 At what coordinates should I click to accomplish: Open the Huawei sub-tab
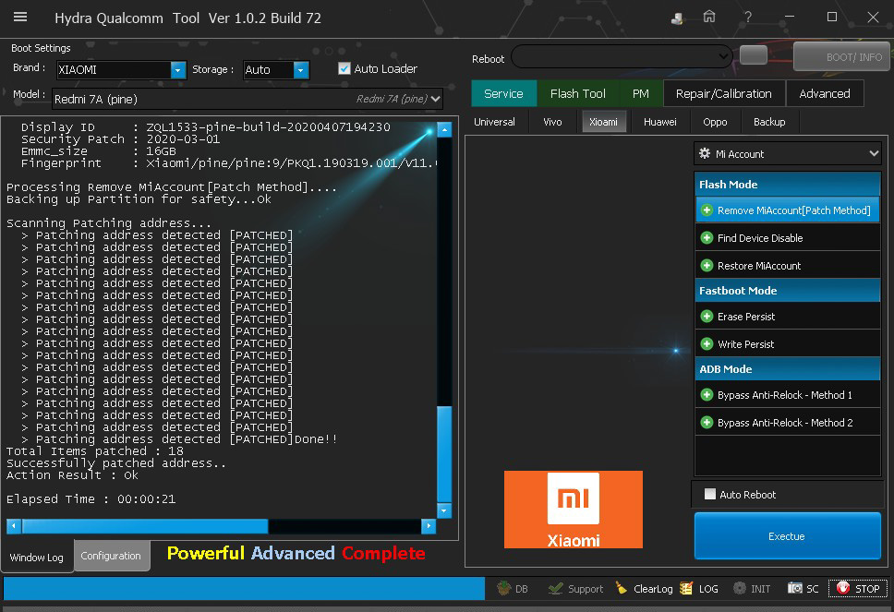659,122
